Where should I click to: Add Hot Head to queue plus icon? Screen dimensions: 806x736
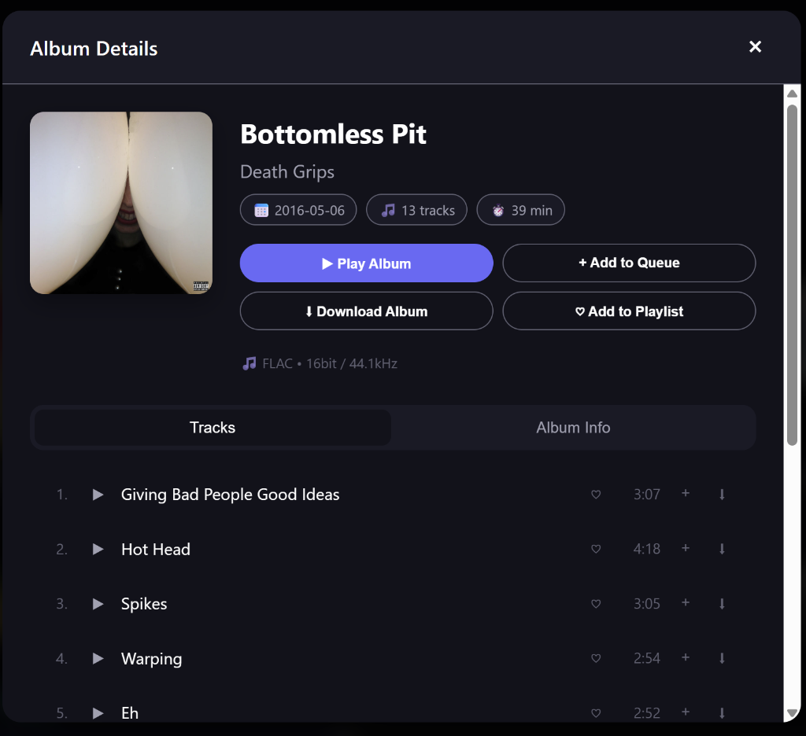(x=686, y=548)
